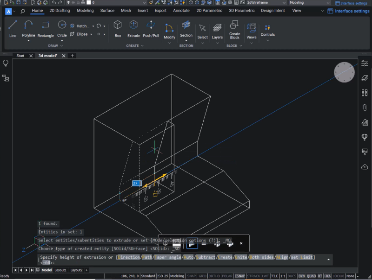Image resolution: width=372 pixels, height=280 pixels.
Task: Click the Layers icon in the ribbon
Action: [217, 29]
